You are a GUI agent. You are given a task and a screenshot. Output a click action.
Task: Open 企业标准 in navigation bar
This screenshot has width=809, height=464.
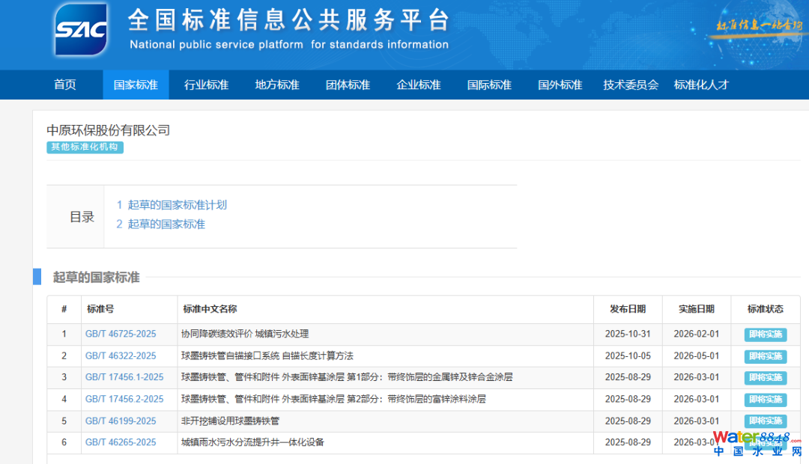[419, 85]
